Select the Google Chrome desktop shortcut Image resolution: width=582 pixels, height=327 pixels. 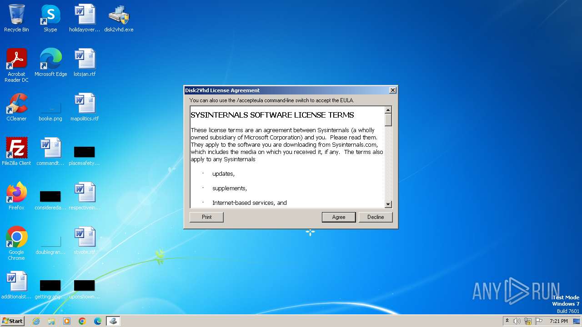pyautogui.click(x=16, y=243)
